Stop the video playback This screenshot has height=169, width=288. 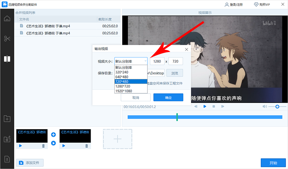pos(214,106)
